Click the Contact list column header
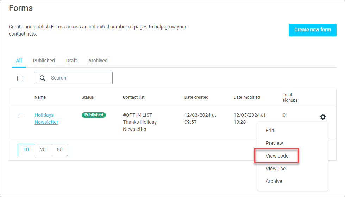The image size is (345, 197). coord(133,97)
